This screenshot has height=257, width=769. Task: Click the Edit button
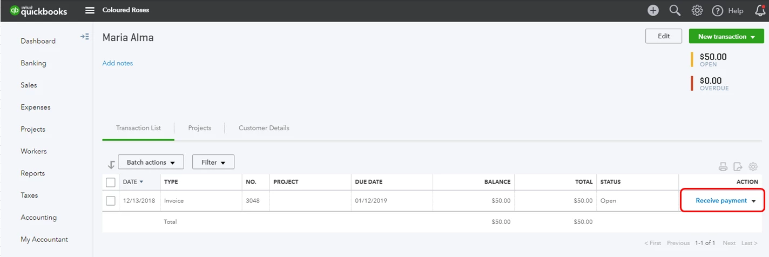pyautogui.click(x=664, y=36)
